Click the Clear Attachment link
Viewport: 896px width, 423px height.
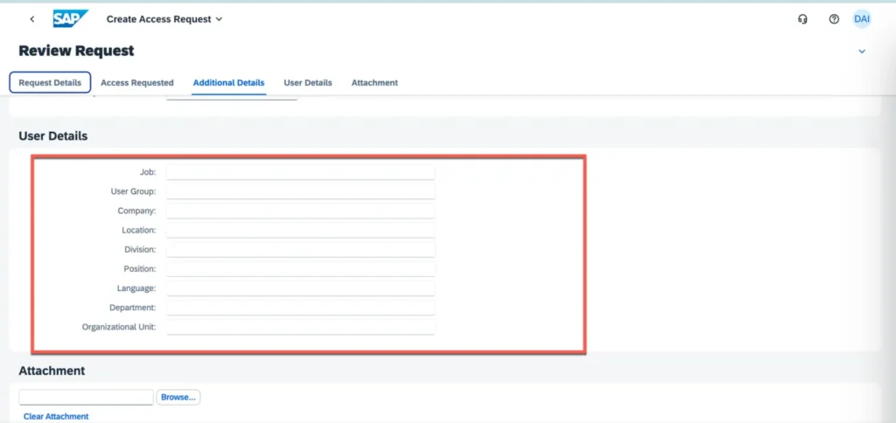pos(56,417)
